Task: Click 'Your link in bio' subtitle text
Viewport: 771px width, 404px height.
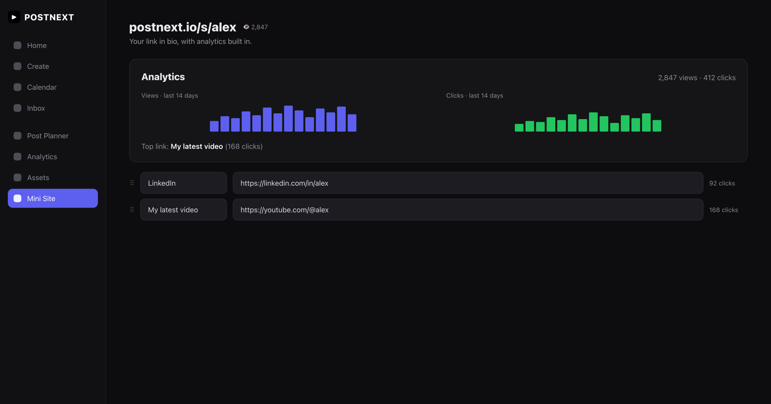Action: click(x=190, y=41)
